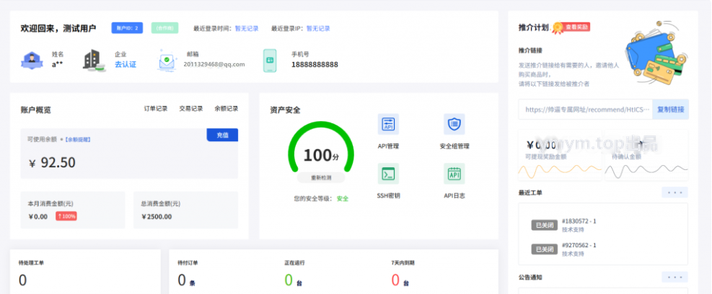712x294 pixels.
Task: Click the medal icon next to 推介计划
Action: (x=557, y=28)
